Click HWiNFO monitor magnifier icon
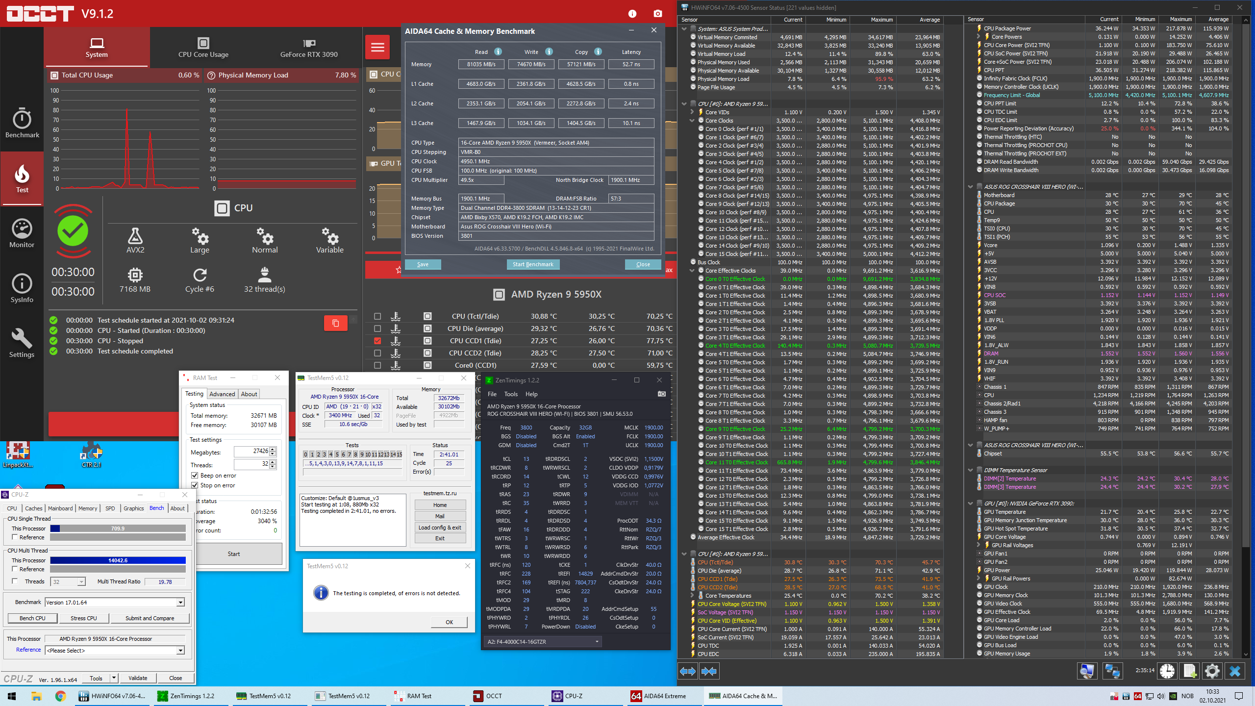Viewport: 1255px width, 706px height. (1087, 671)
